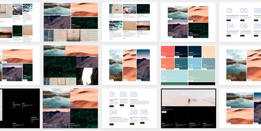Select the large forest photo in the mosaic card
The image size is (261, 131).
(60, 67)
